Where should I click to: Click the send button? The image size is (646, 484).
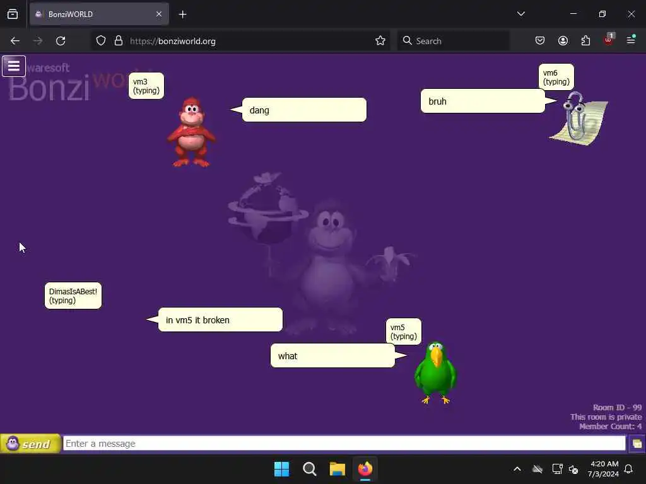click(x=30, y=444)
